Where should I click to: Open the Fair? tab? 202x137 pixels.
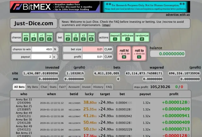62,87
